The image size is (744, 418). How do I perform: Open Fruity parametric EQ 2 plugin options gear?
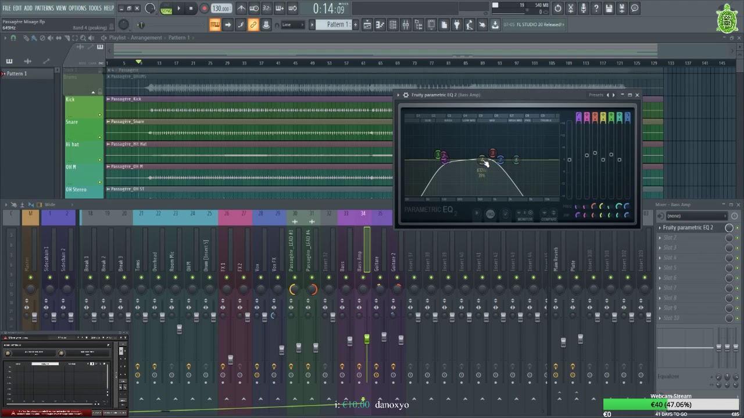(x=406, y=95)
